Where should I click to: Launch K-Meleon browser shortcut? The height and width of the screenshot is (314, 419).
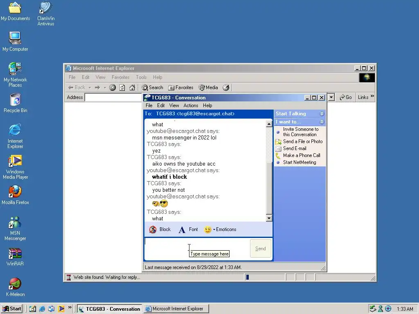(x=15, y=287)
